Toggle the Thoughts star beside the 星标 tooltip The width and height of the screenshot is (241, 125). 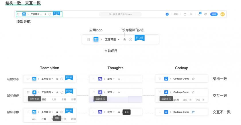[x=119, y=112]
